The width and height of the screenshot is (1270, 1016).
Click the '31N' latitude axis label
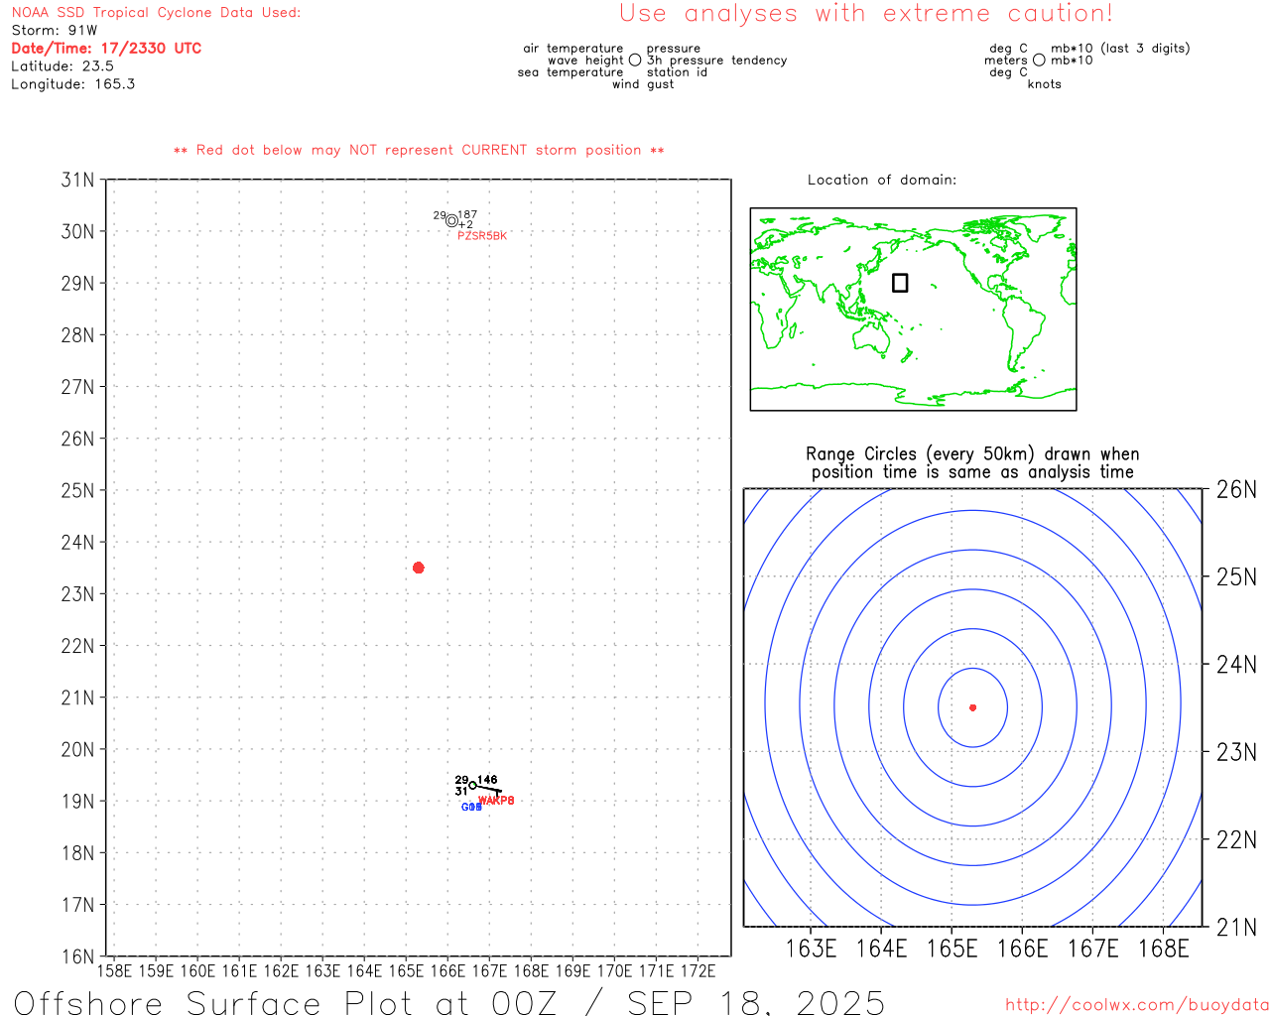click(x=78, y=180)
